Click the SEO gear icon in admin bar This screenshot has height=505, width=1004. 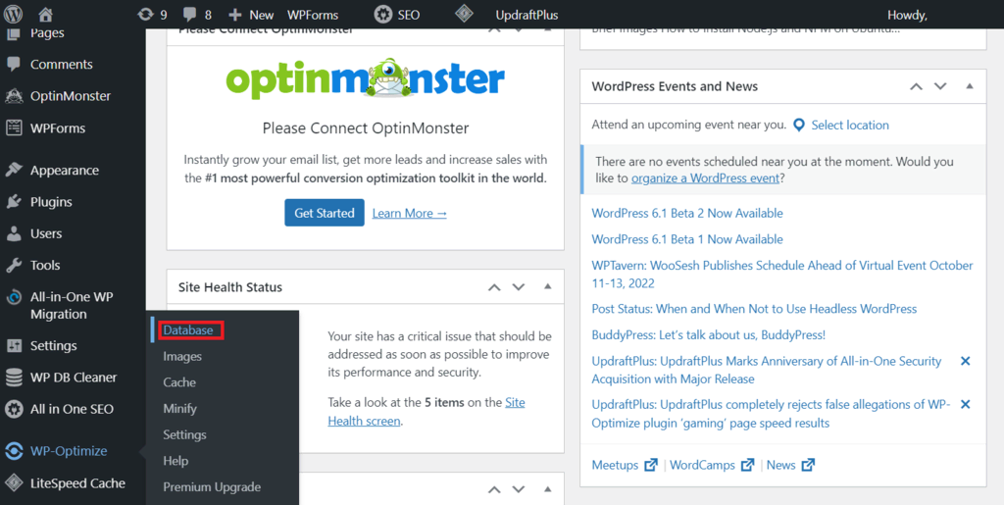pyautogui.click(x=383, y=14)
